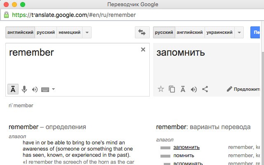
Task: Clear the source text with X
Action: click(x=143, y=49)
